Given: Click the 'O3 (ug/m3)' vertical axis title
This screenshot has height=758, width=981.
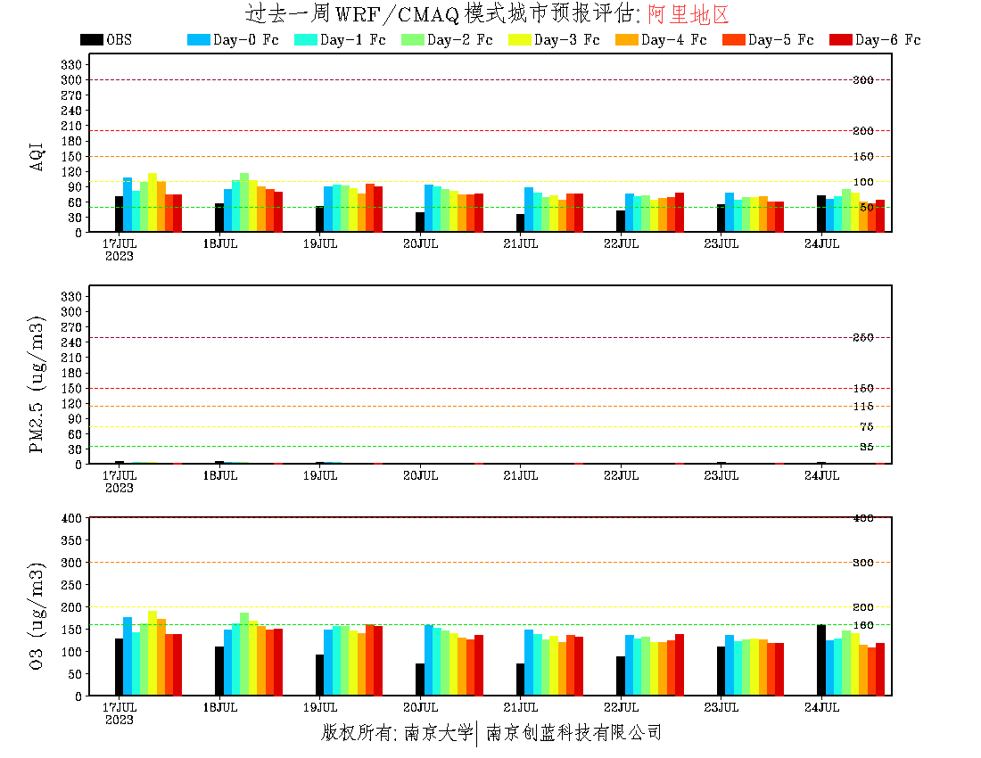Looking at the screenshot, I should 37,616.
